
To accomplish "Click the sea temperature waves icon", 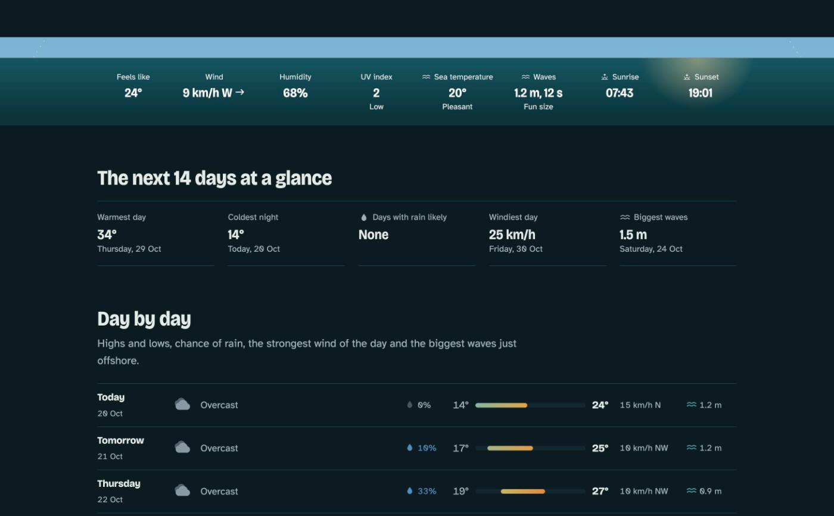I will pyautogui.click(x=426, y=77).
